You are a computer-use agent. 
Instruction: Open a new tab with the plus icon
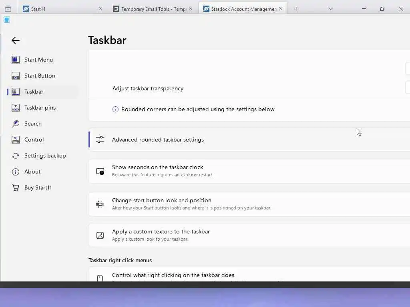coord(296,9)
